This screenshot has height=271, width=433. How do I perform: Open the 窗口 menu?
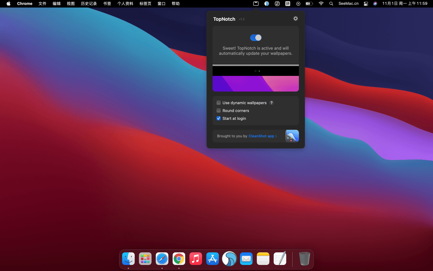click(161, 4)
